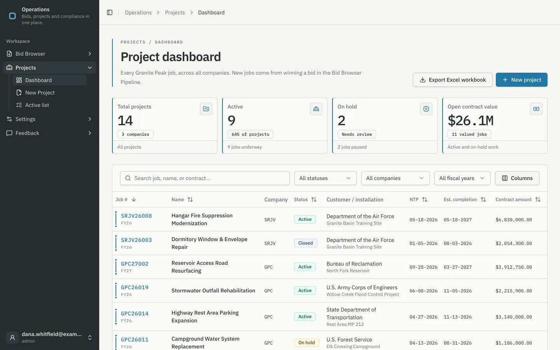Click the New Project file icon

19,93
